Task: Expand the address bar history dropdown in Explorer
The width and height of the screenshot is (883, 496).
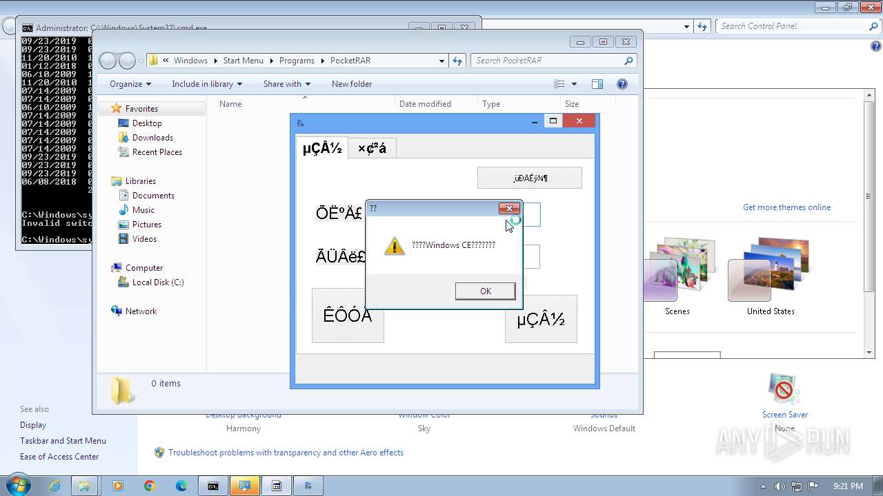Action: (x=441, y=61)
